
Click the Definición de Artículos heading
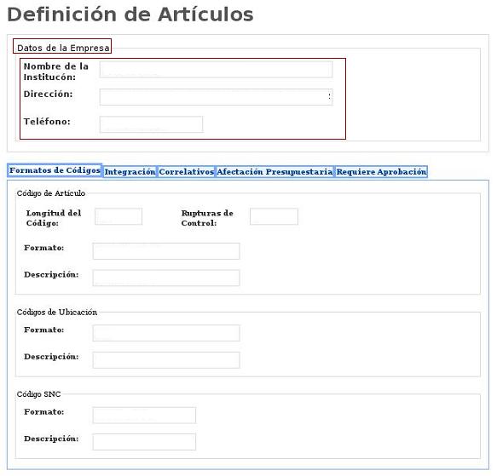point(130,14)
